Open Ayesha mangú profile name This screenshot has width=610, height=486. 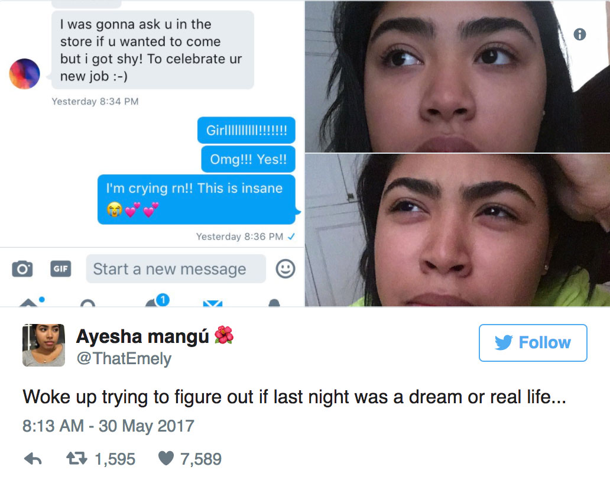click(143, 336)
